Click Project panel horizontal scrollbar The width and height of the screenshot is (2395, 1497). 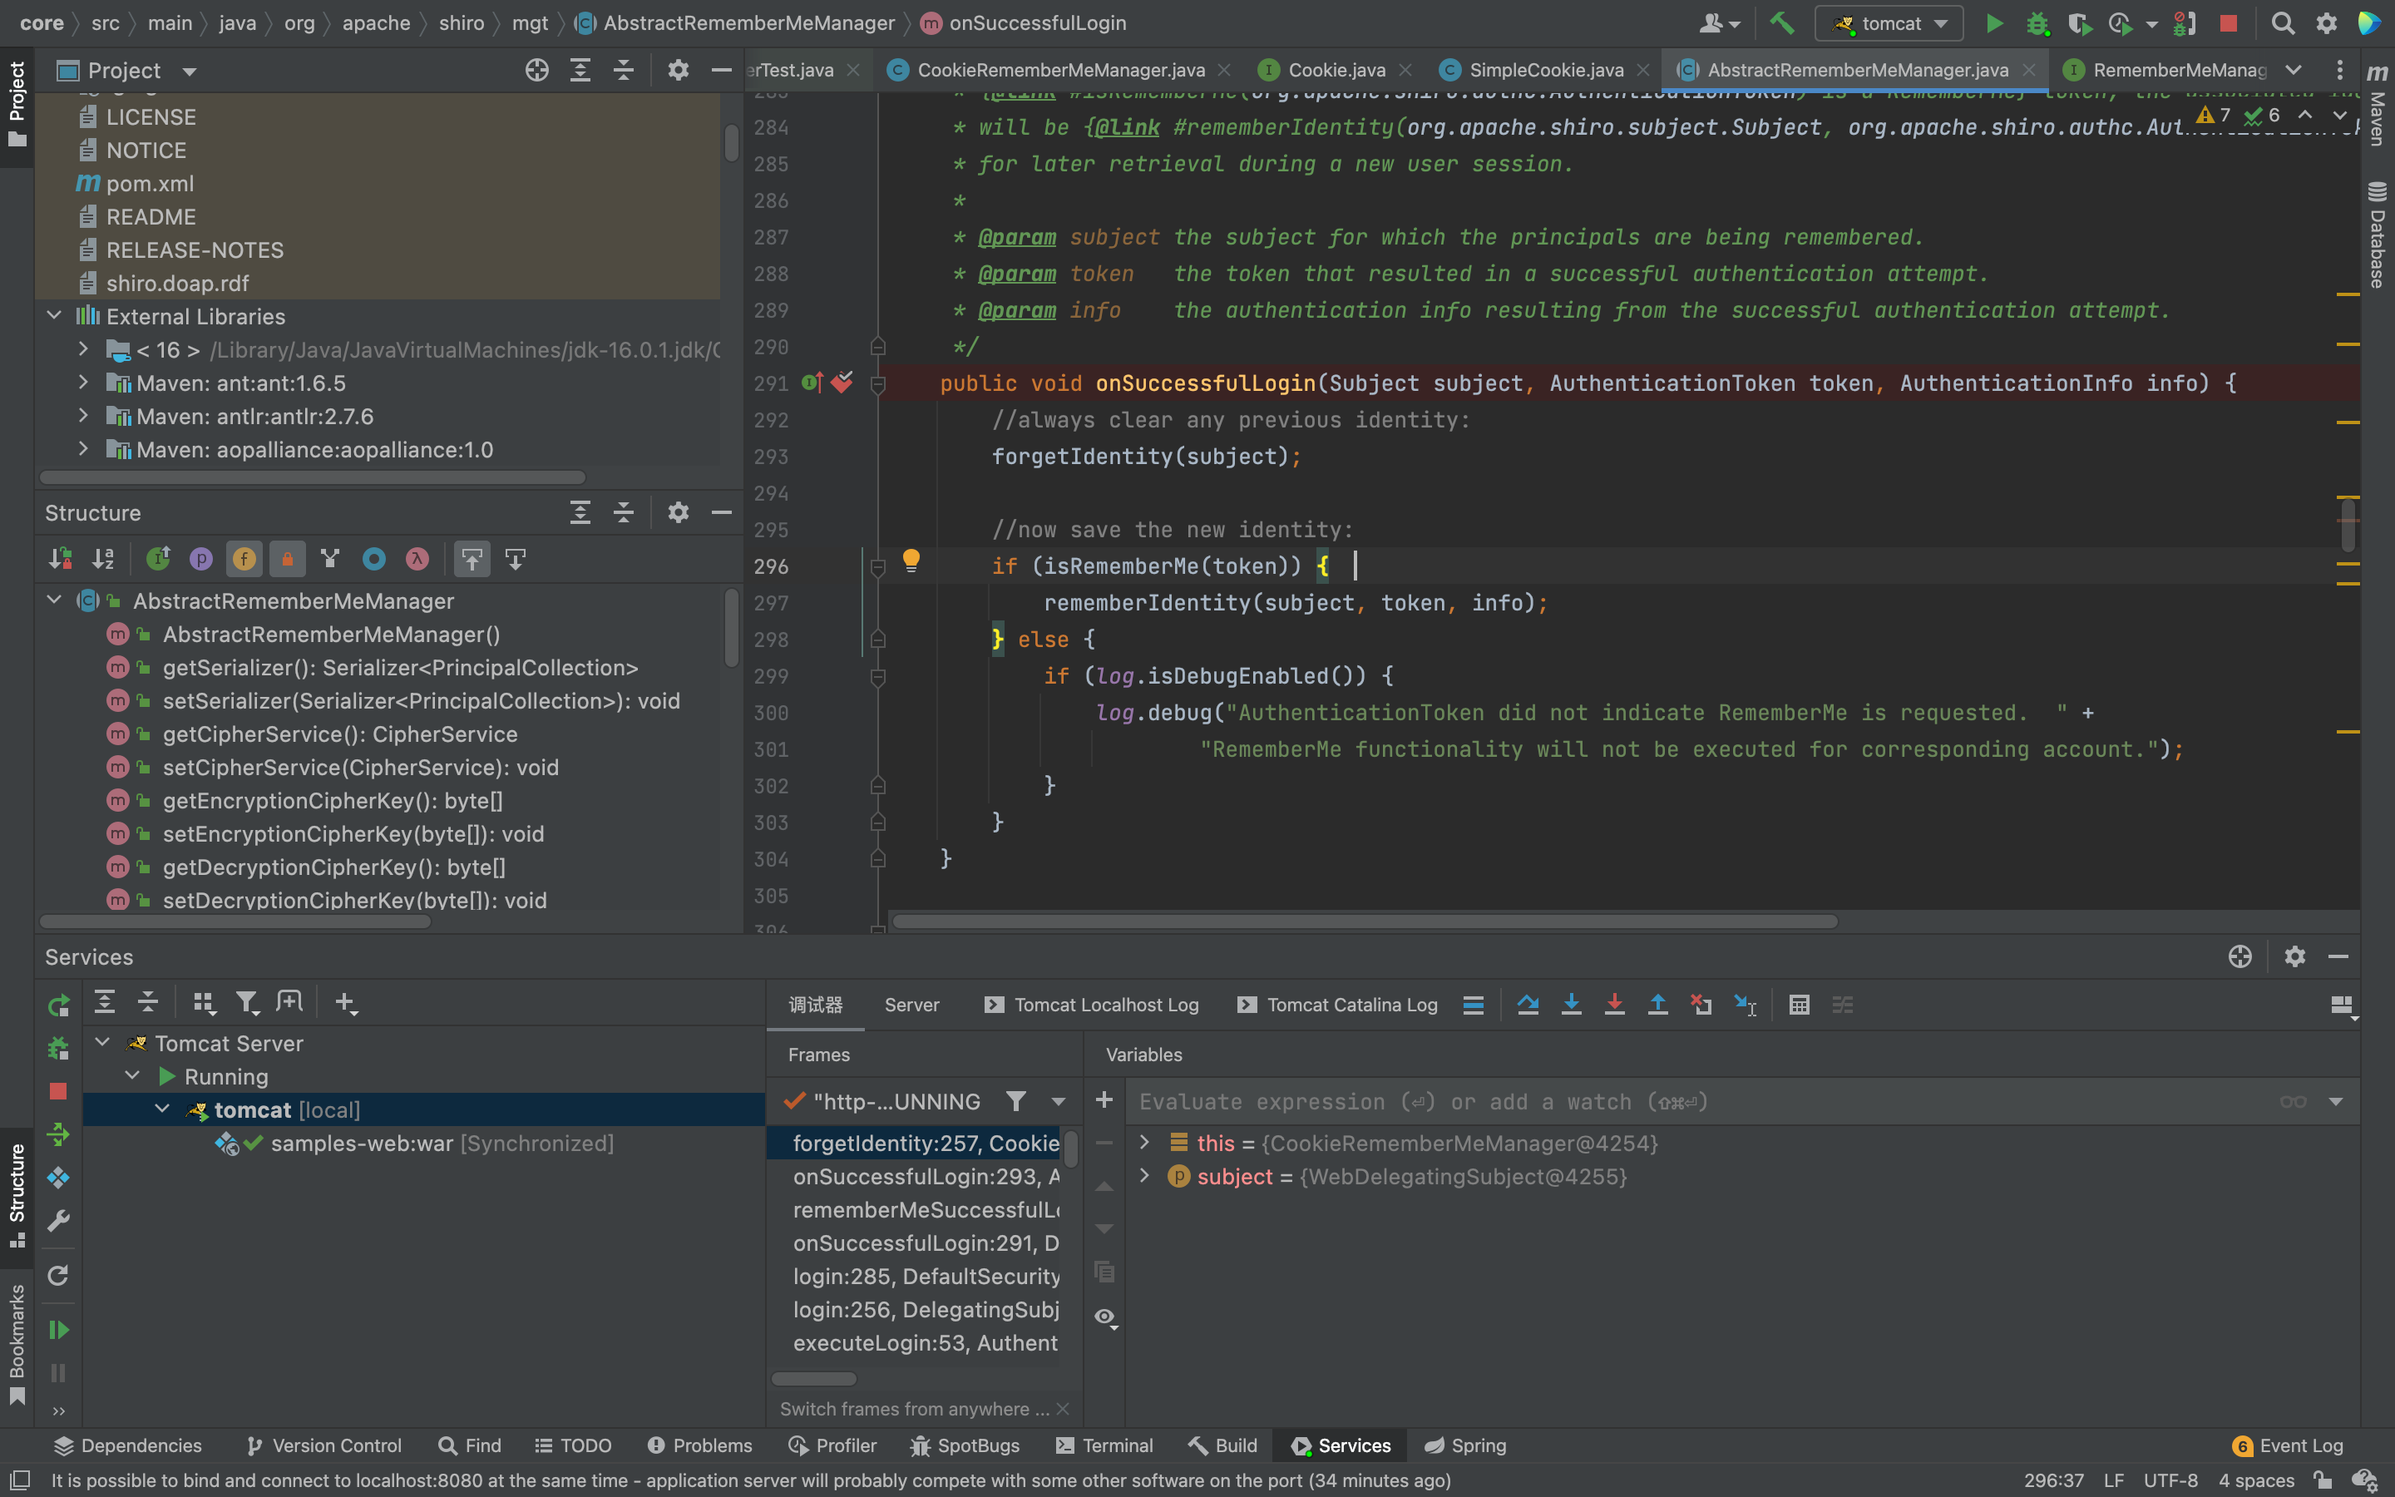(x=313, y=477)
